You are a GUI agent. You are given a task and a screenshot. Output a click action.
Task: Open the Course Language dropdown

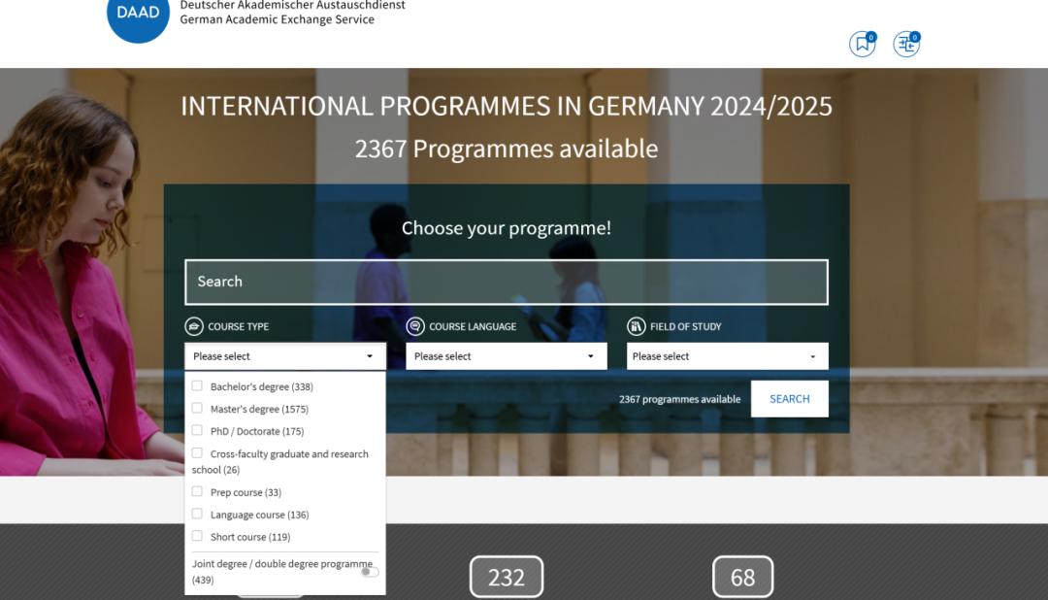(x=506, y=356)
